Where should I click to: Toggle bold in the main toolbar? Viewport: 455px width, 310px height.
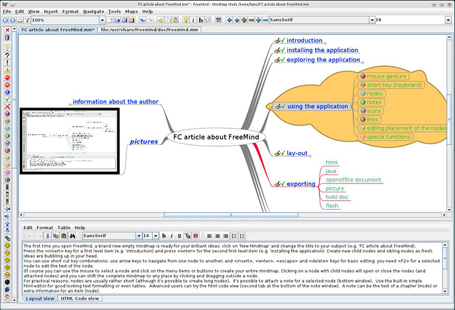coord(200,20)
